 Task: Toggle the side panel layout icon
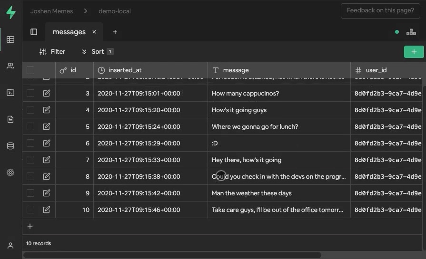pos(34,32)
